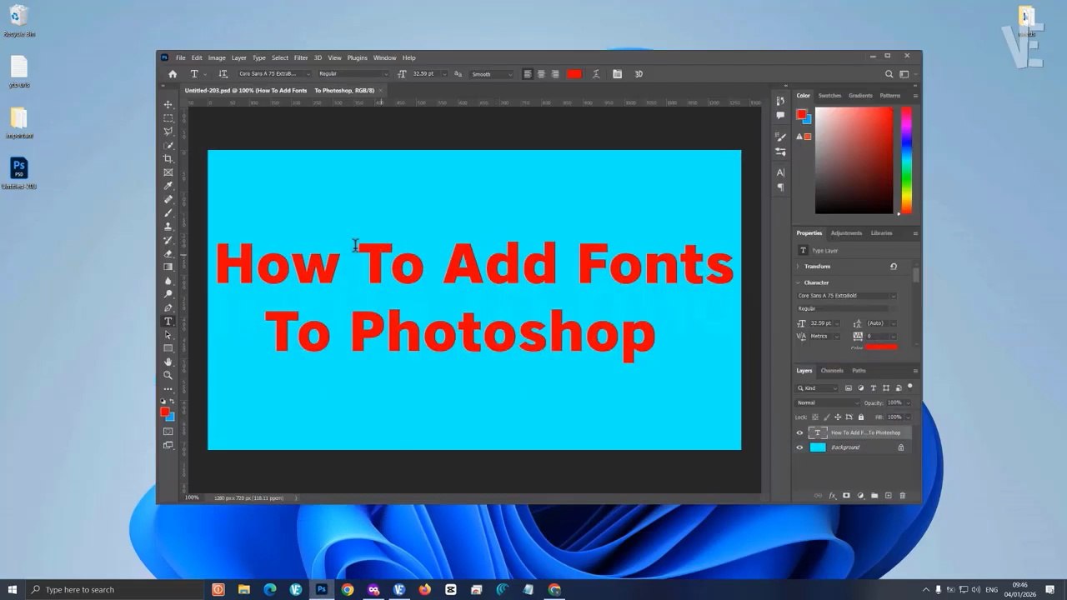The width and height of the screenshot is (1067, 600).
Task: Toggle lock image pixels brush icon
Action: coord(826,417)
